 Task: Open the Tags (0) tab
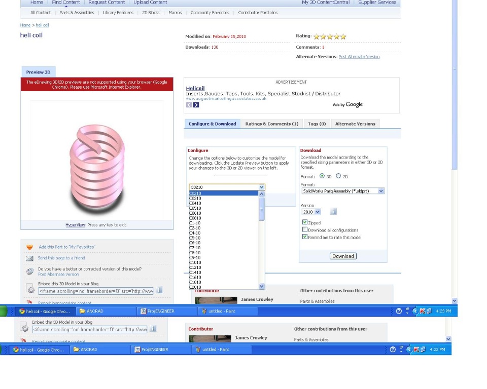click(x=317, y=124)
